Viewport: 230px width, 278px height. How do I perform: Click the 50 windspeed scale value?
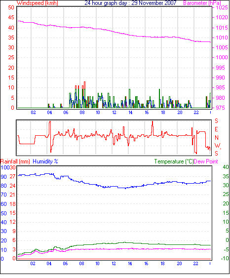pyautogui.click(x=11, y=7)
